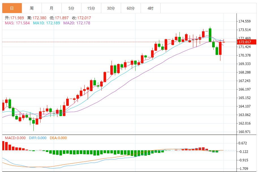Select the 30分 timeframe tab
Screen dimensions: 258x172
(111, 8)
